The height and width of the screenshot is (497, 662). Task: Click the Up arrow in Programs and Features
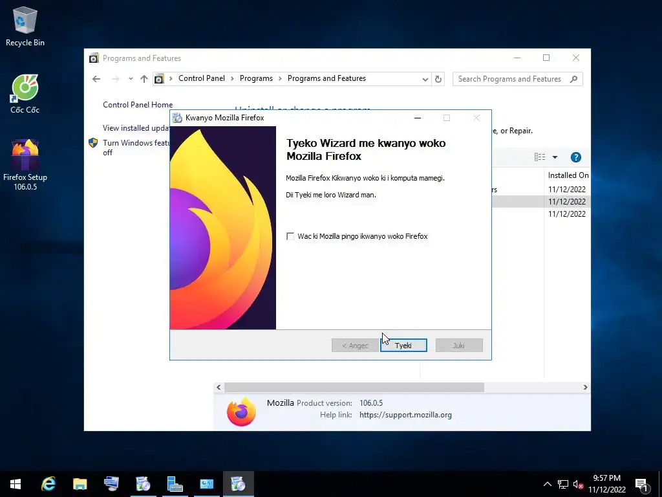click(144, 79)
